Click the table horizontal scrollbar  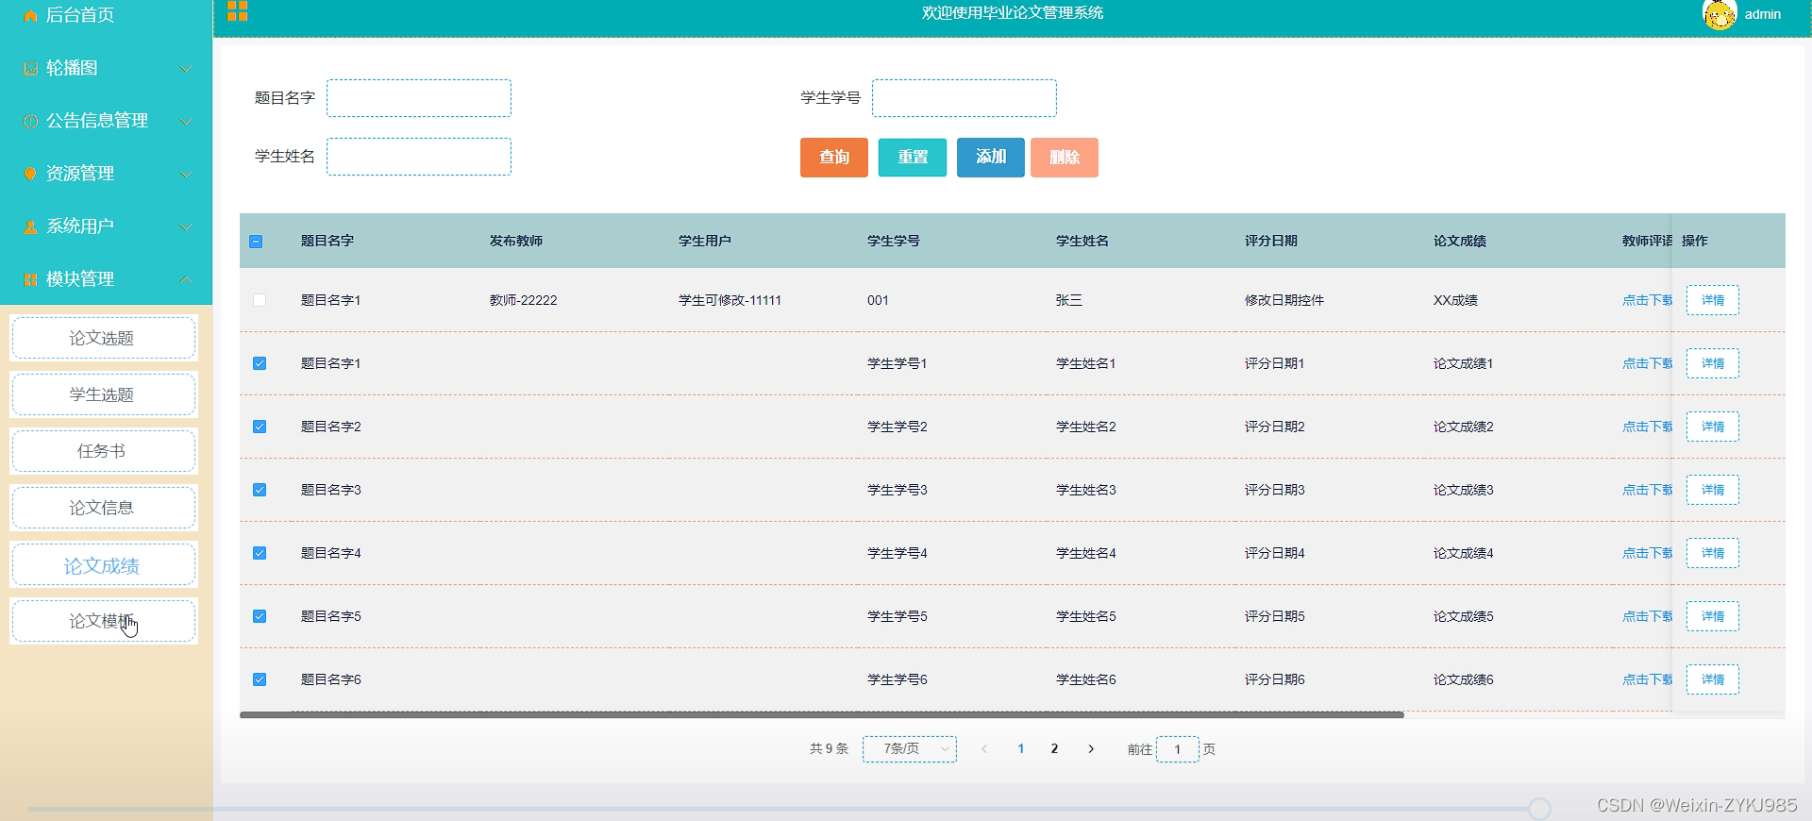pyautogui.click(x=821, y=715)
